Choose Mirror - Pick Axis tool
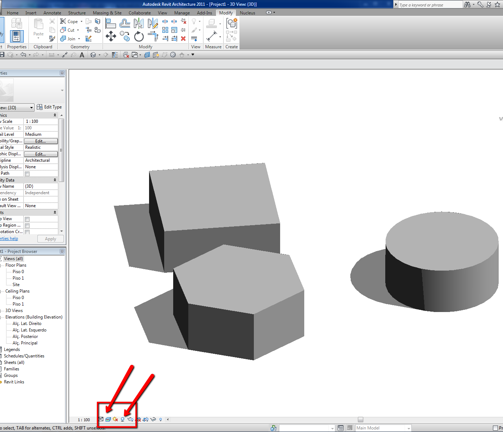 pyautogui.click(x=139, y=23)
